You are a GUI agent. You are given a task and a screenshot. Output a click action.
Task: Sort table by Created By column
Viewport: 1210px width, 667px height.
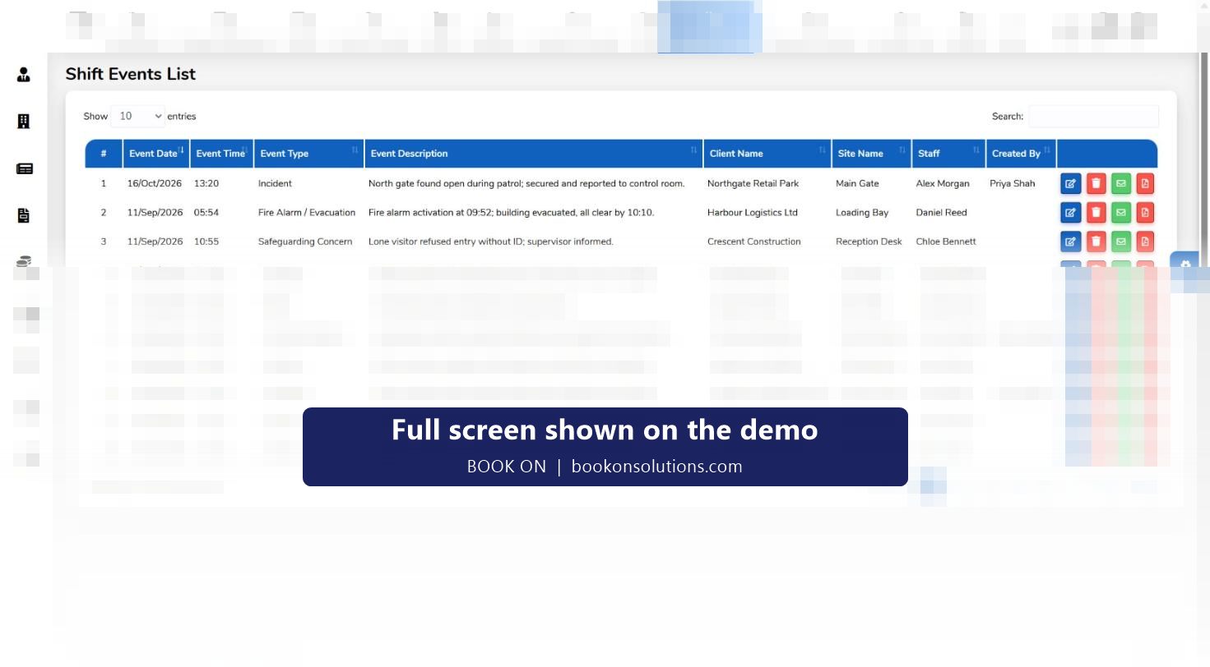point(1022,154)
